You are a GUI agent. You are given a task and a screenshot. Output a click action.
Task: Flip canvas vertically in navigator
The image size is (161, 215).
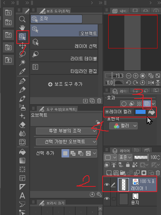click(x=158, y=83)
